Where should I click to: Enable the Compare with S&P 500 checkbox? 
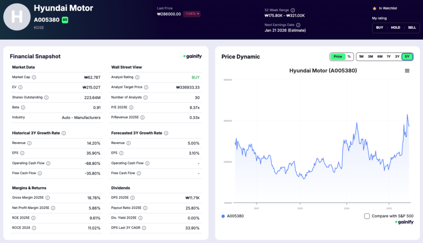(x=367, y=216)
